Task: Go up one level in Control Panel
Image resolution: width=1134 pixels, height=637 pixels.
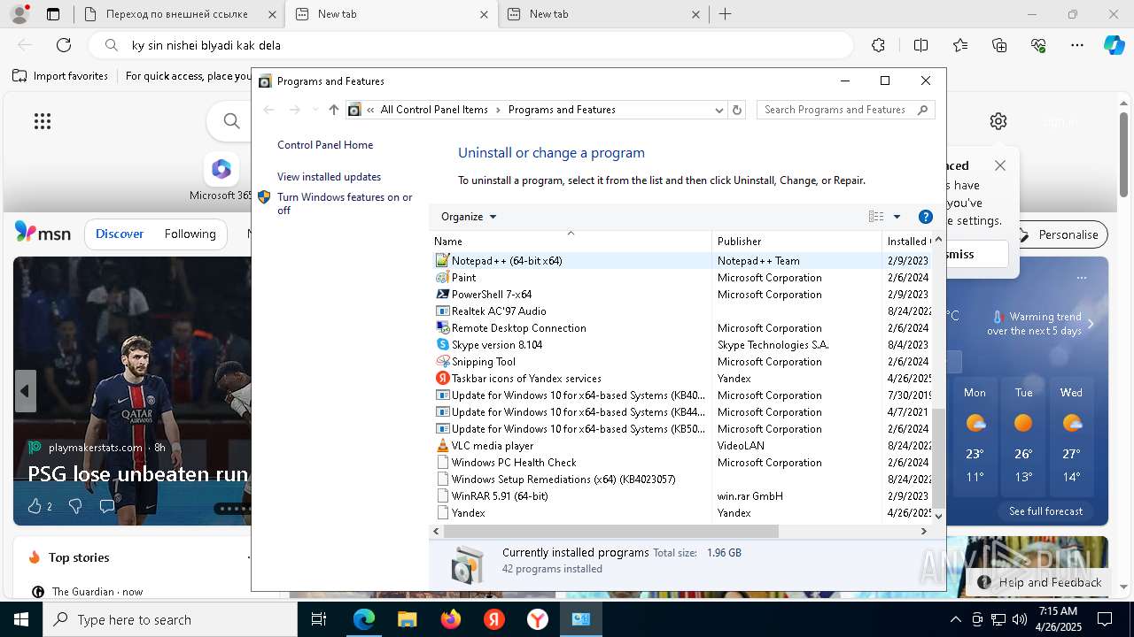Action: point(333,110)
